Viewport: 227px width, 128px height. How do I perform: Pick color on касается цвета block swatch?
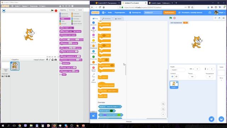coord(111,111)
